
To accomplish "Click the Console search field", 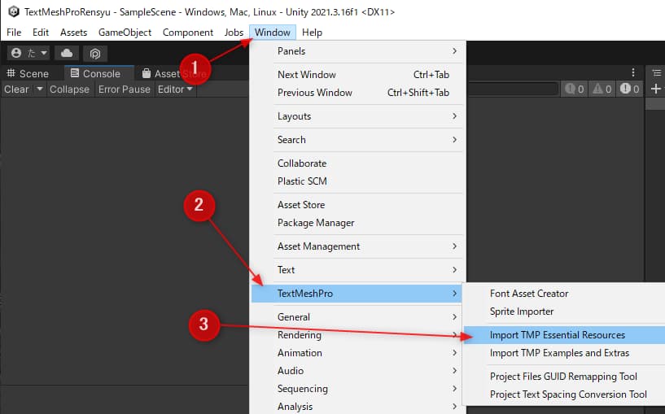I will tap(513, 89).
